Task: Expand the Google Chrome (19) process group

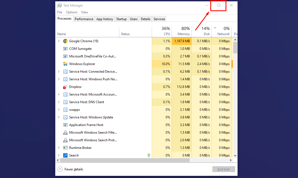Action: coord(59,41)
